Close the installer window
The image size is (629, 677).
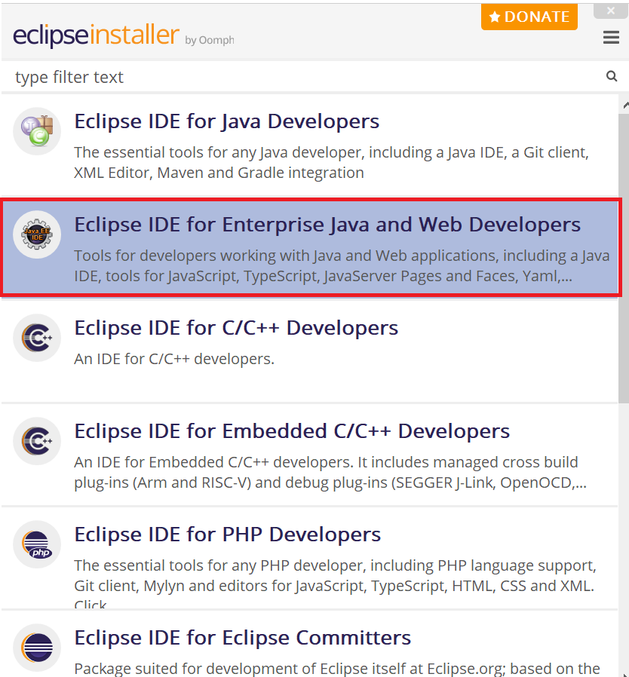click(x=611, y=11)
